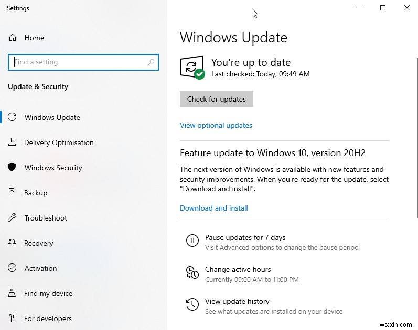
Task: Open Find my device settings
Action: tap(48, 293)
